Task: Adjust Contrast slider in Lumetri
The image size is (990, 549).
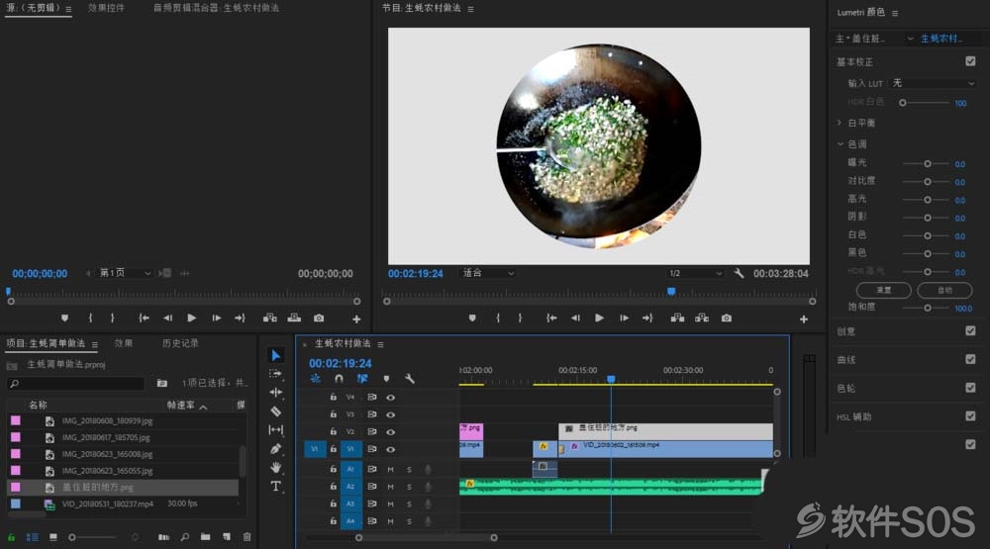Action: 927,182
